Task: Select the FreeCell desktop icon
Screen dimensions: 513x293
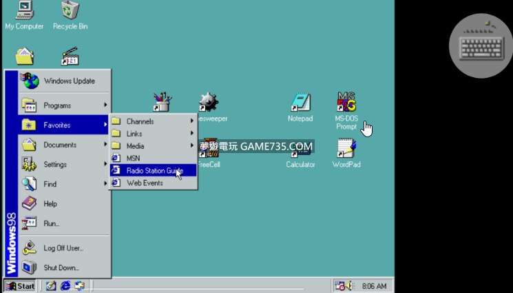Action: [x=209, y=153]
